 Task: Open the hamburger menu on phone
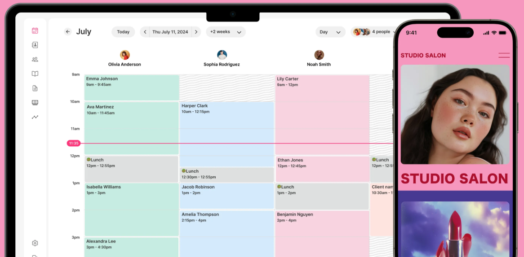point(504,56)
